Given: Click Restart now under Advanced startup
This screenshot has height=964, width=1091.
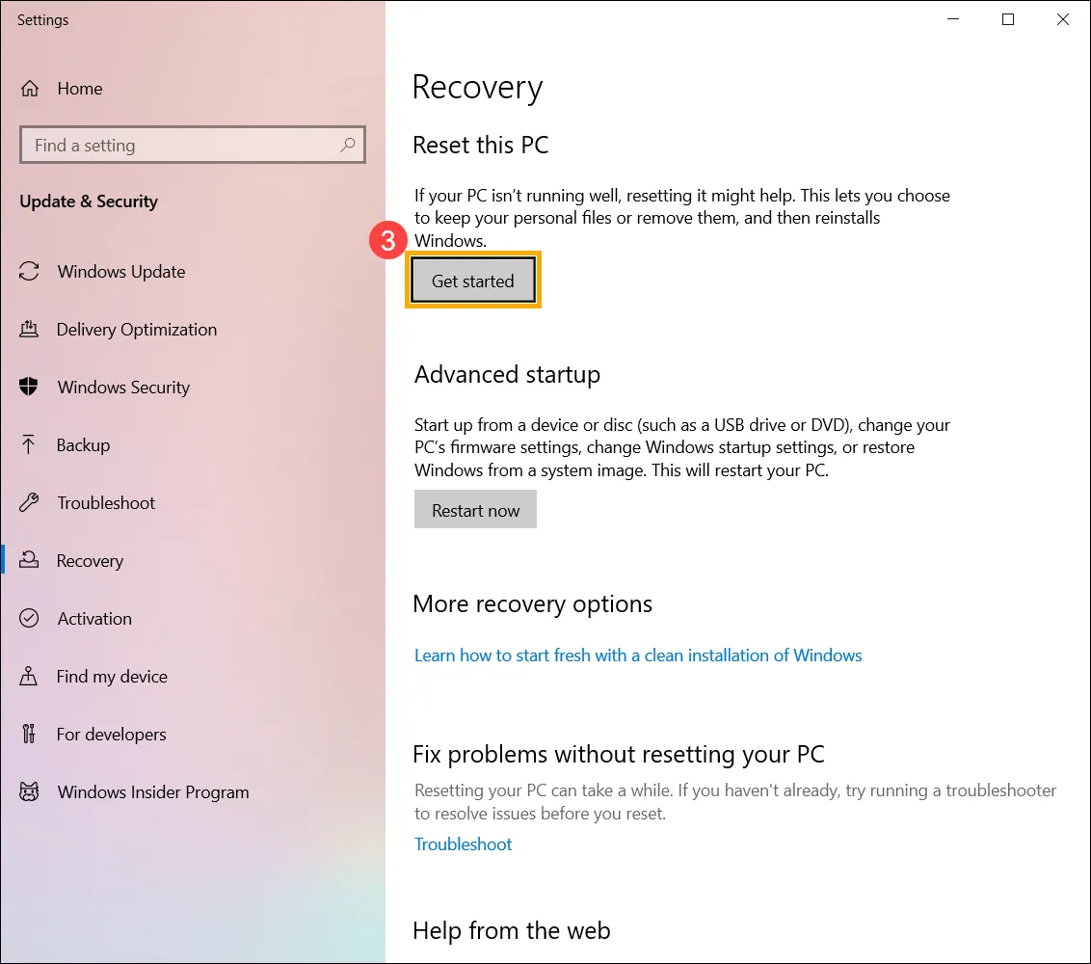Looking at the screenshot, I should coord(475,509).
